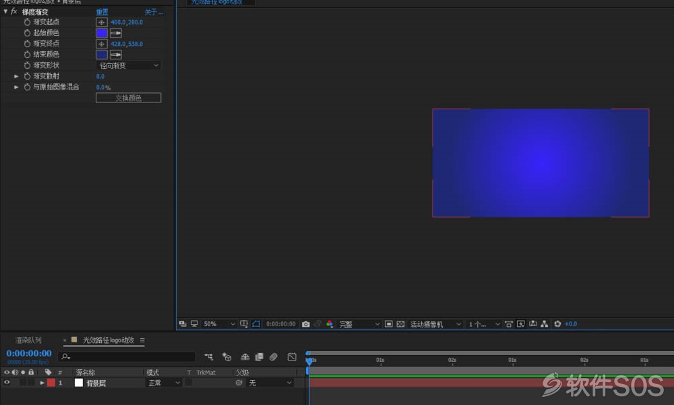Click the always preview this view icon
This screenshot has width=674, height=405.
[x=183, y=323]
